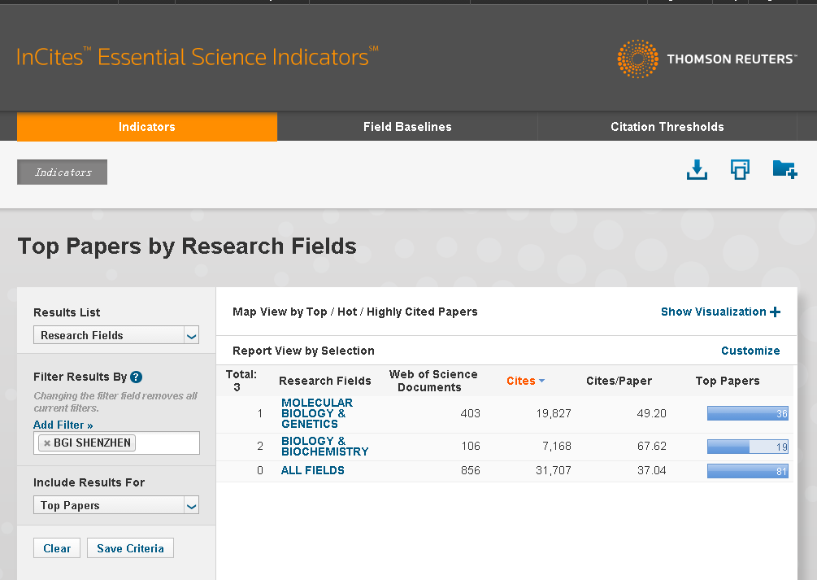Remove the BGI SHENZHEN filter tag
The image size is (817, 580).
pyautogui.click(x=47, y=443)
